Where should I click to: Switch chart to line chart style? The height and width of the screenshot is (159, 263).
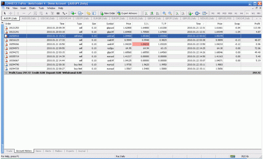(x=158, y=13)
